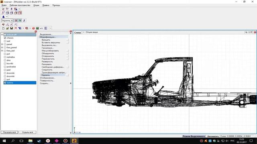
Task: Open dropdown arrow after the blue import icon
Action: [23, 28]
